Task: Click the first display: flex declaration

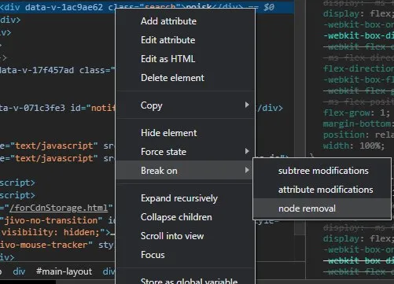Action: tap(358, 13)
